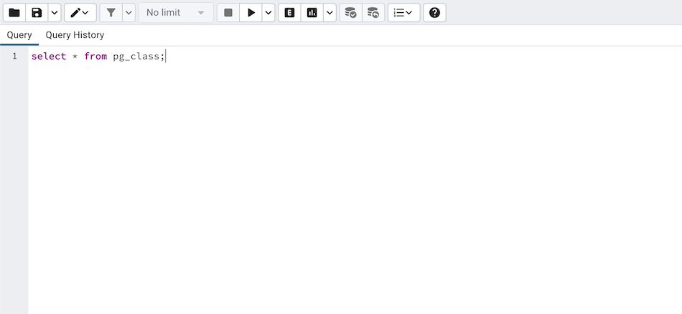The height and width of the screenshot is (314, 682).
Task: Click the Explain Analyze chart icon
Action: 312,13
